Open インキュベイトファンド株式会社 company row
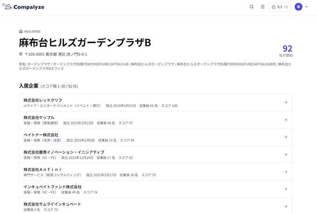 click(156, 189)
